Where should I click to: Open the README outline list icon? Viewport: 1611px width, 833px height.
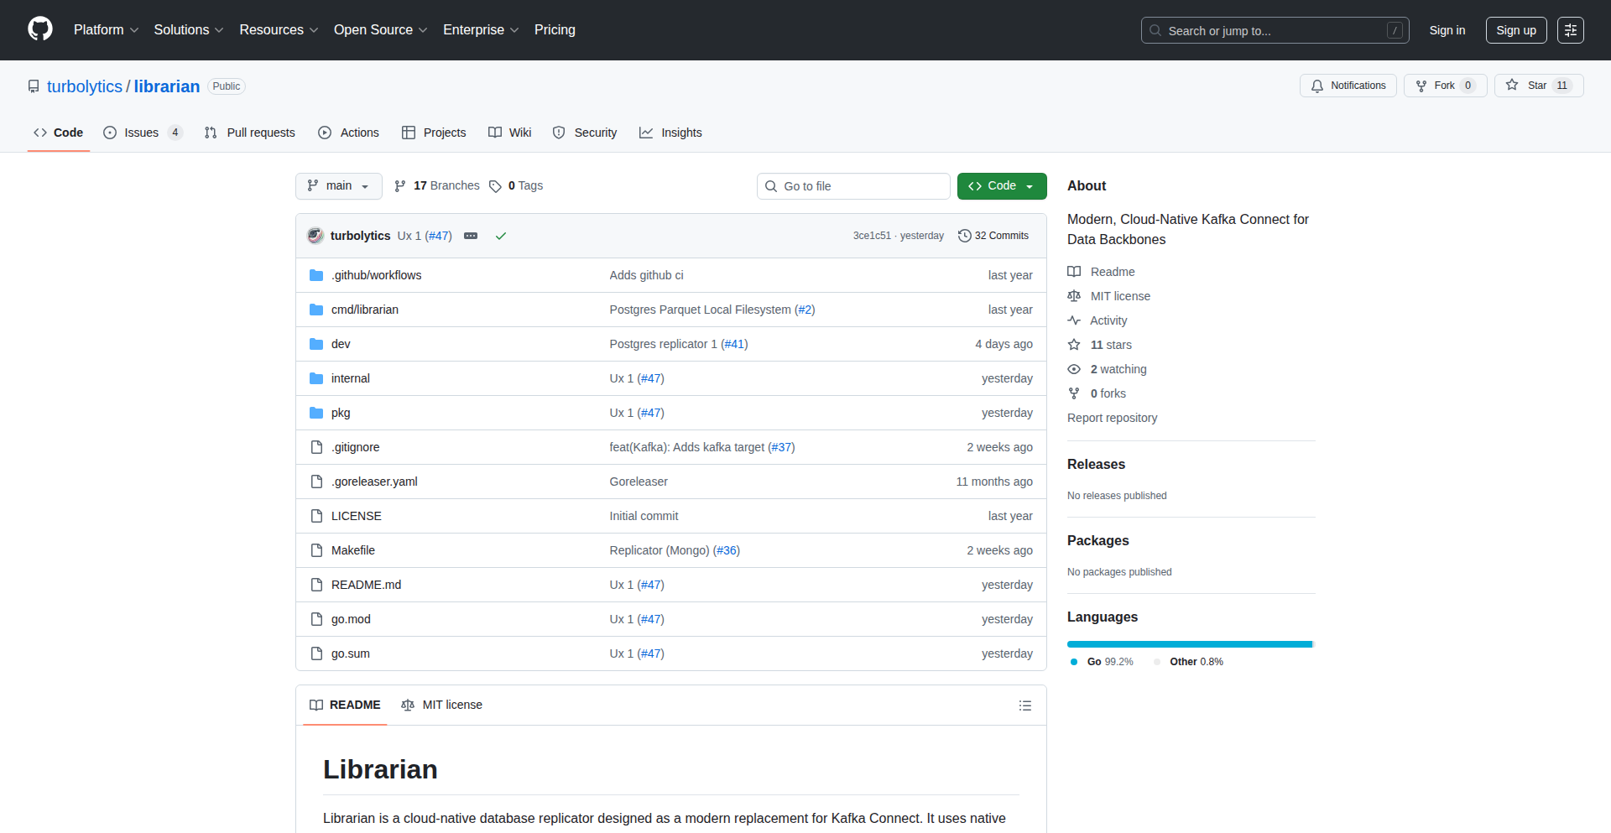coord(1024,705)
